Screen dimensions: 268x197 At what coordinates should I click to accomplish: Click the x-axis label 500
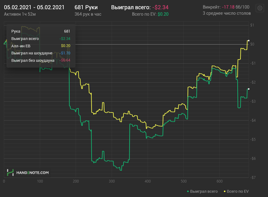tap(183, 181)
